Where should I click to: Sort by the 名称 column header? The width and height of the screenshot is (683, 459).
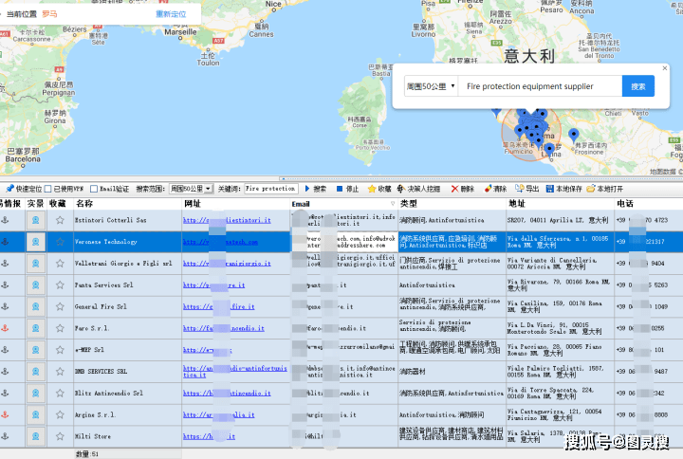[85, 203]
